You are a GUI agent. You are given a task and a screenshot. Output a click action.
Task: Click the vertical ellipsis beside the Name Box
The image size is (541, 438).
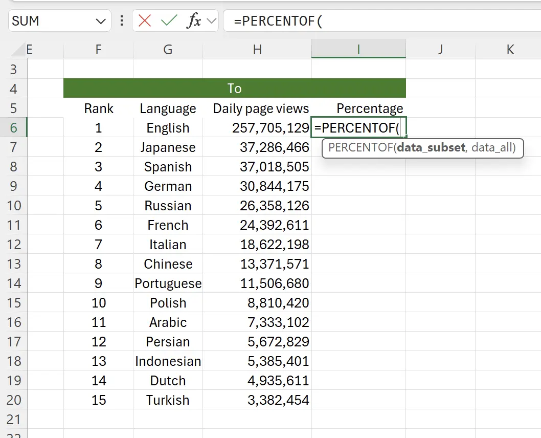coord(121,21)
